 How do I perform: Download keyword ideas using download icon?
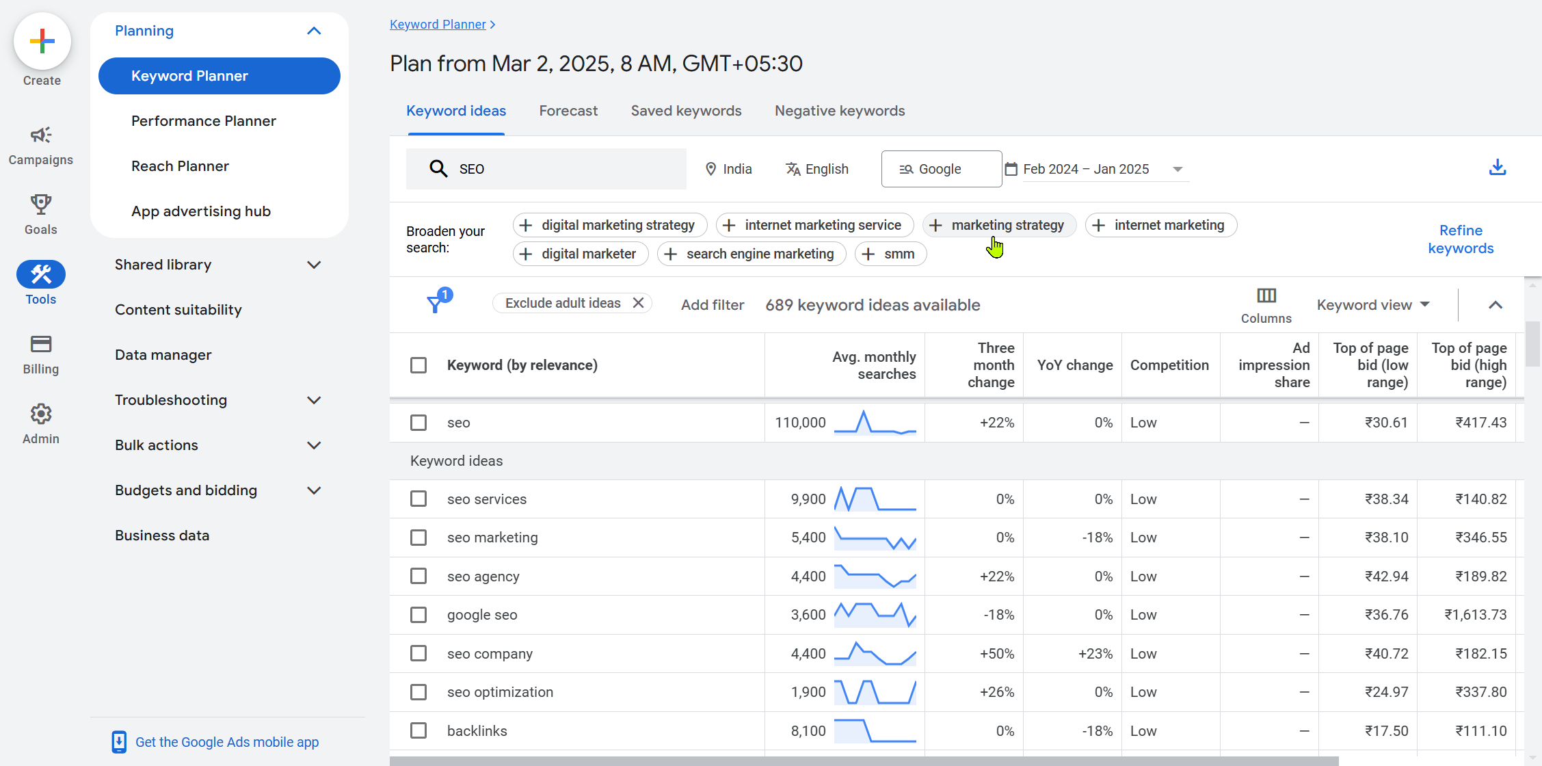1498,168
